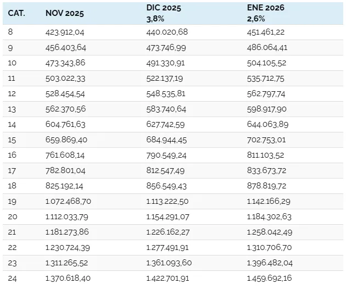Screen dimensions: 346x289
Task: Select the category 24 row label
Action: tap(13, 278)
